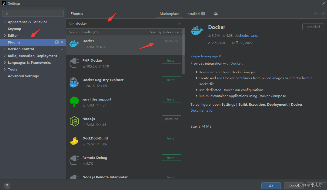The height and width of the screenshot is (190, 327).
Task: Click the version 212.5080.8 text
Action: coord(216,43)
